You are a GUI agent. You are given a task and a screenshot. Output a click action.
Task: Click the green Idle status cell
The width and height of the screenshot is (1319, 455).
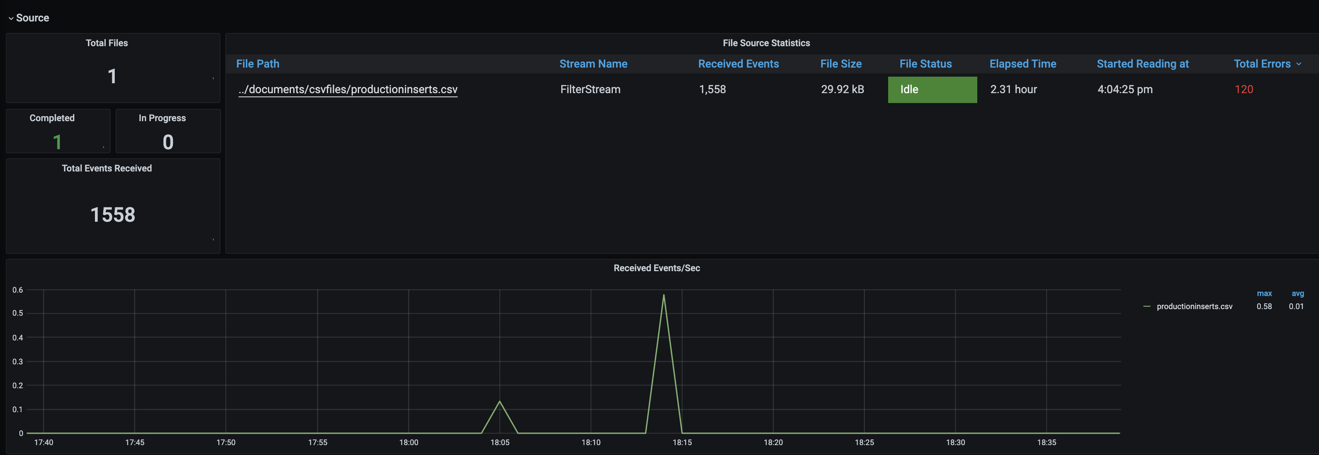click(x=932, y=89)
